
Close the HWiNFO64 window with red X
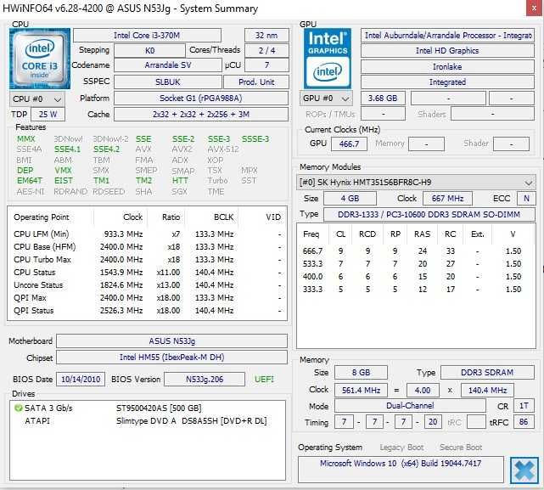[x=535, y=8]
